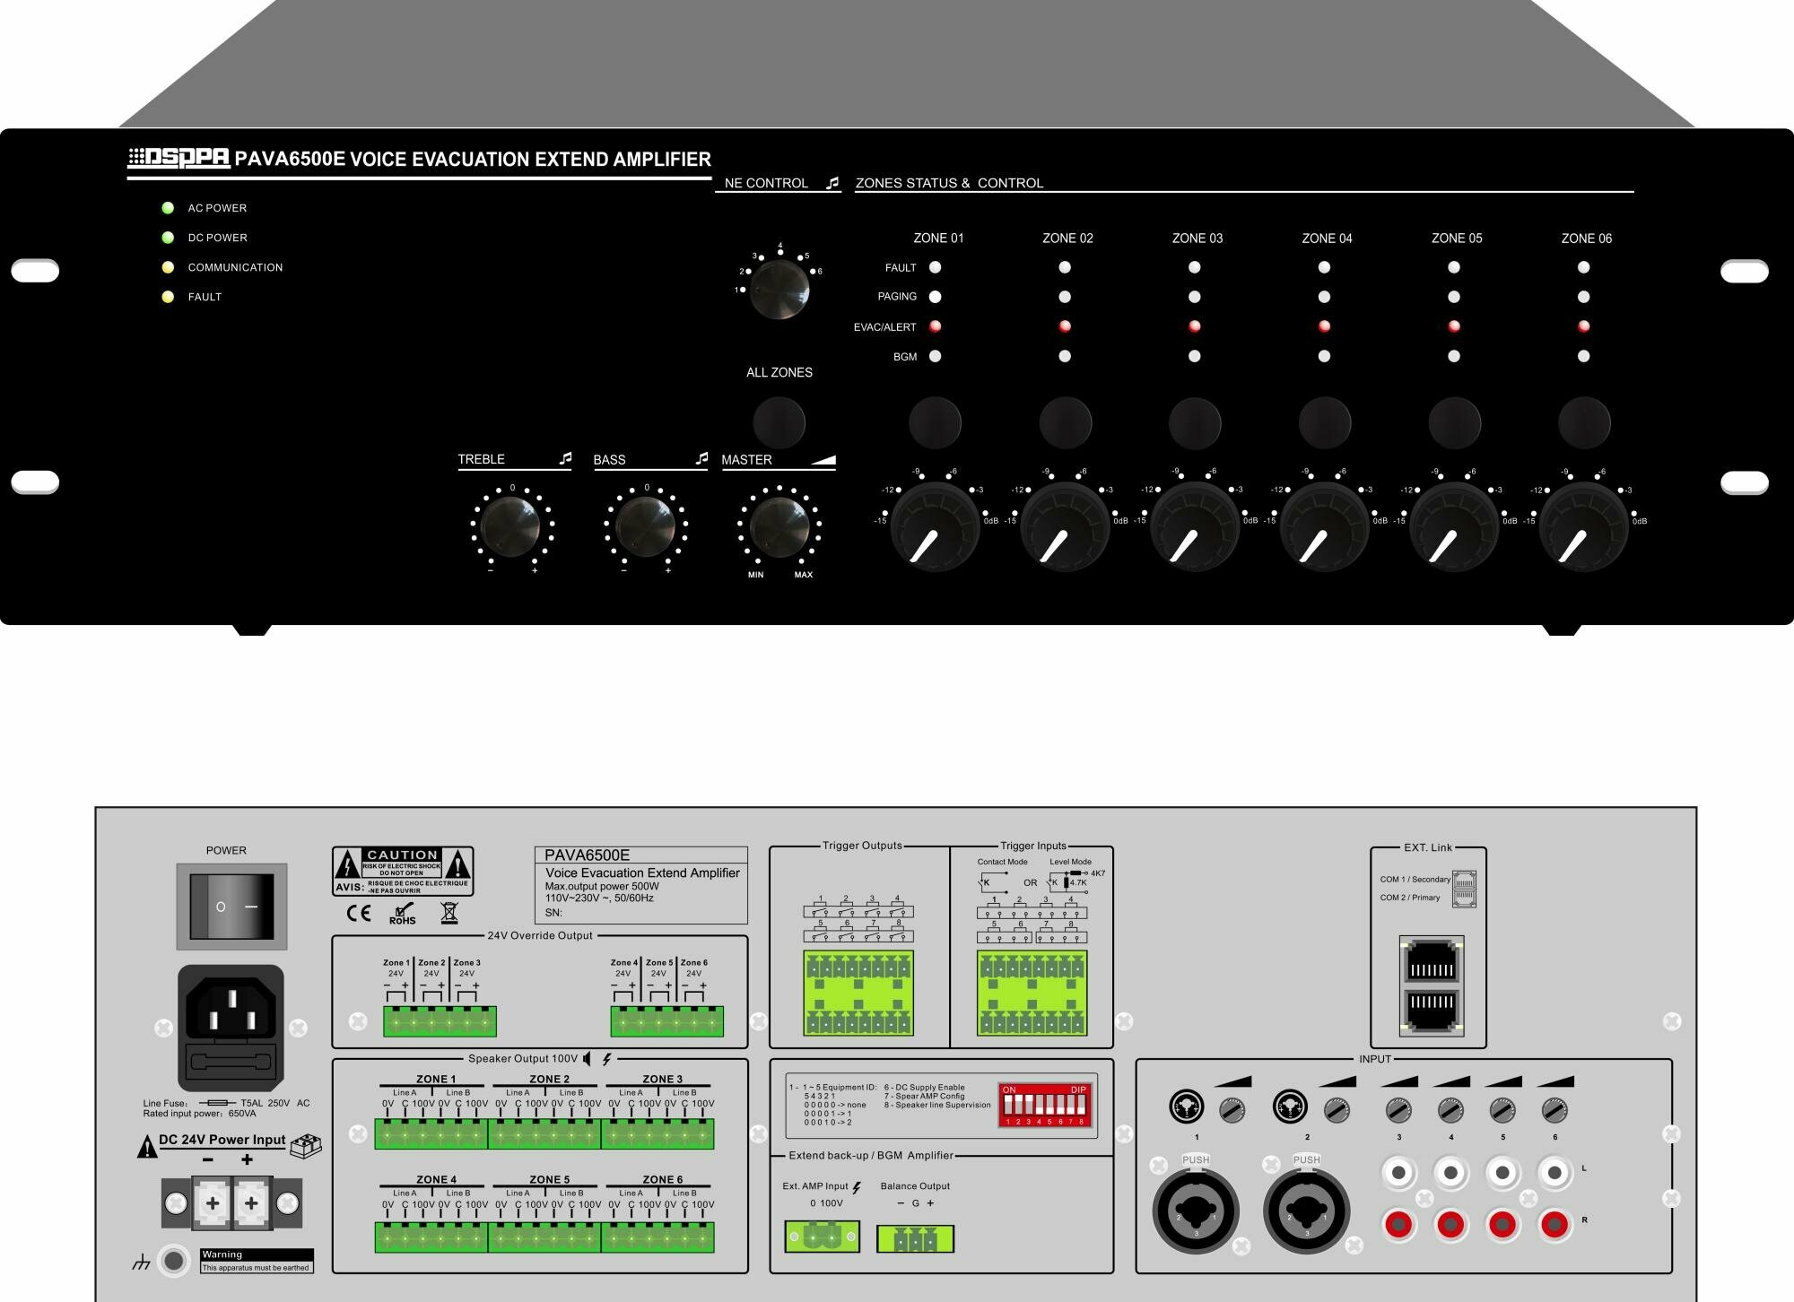Click the BASS knob

pyautogui.click(x=645, y=527)
